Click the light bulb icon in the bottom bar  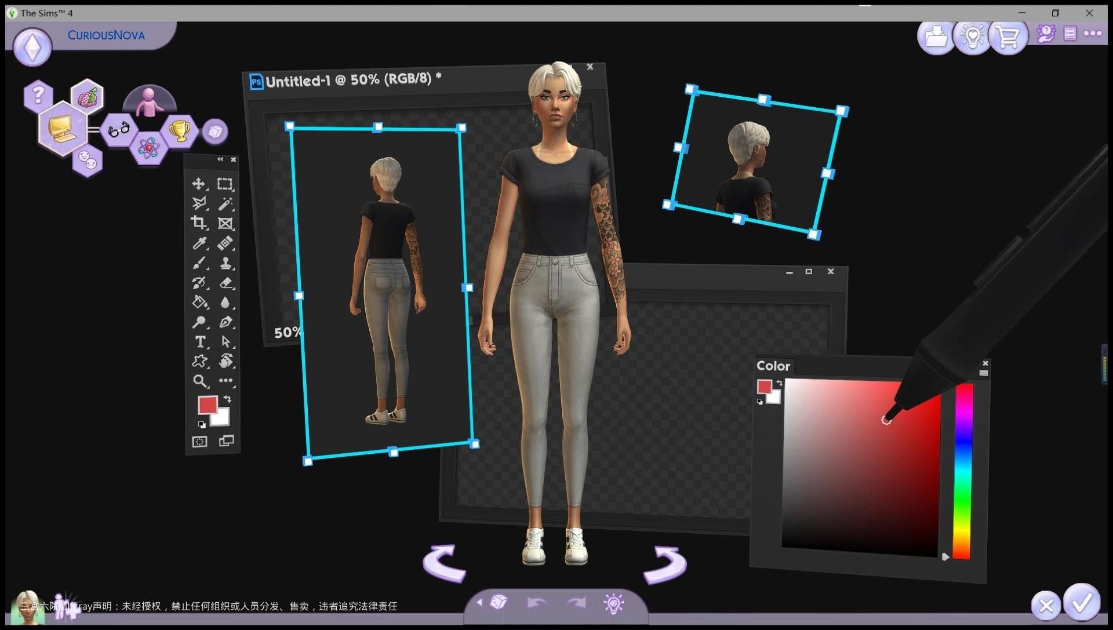(x=614, y=603)
